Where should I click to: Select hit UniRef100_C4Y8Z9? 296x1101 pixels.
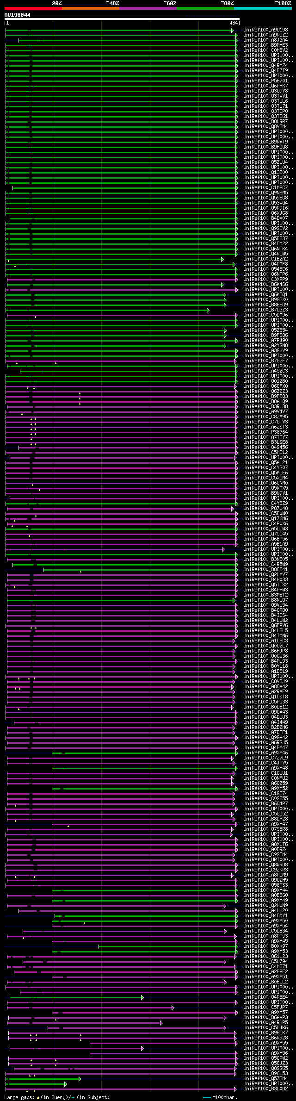pyautogui.click(x=265, y=503)
